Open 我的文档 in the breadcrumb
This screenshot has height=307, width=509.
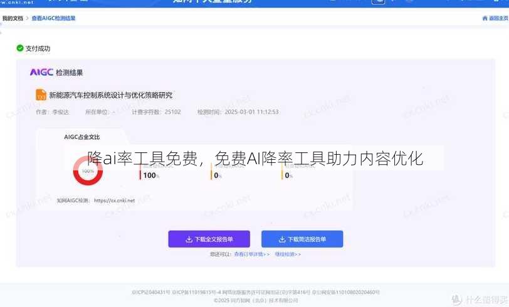(13, 18)
